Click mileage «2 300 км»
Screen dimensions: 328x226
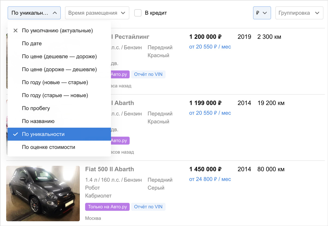(x=269, y=37)
